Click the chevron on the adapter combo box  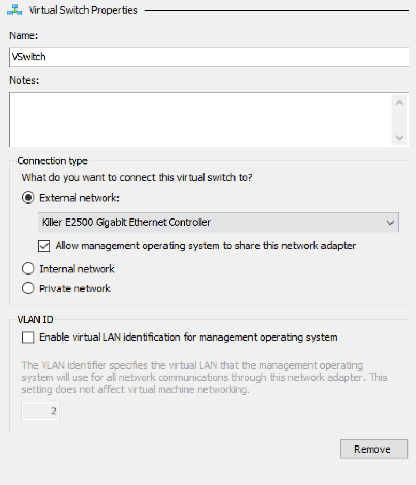pos(393,222)
